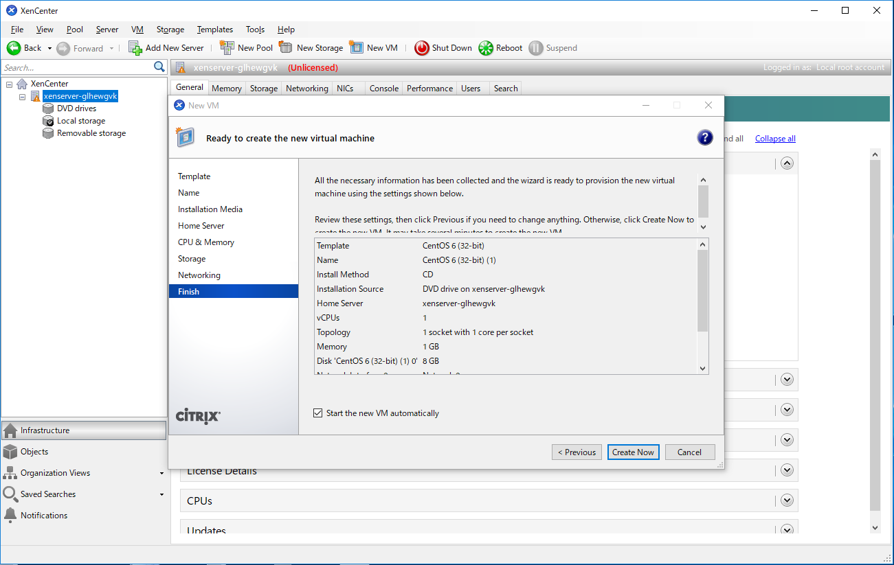Image resolution: width=894 pixels, height=565 pixels.
Task: Click the XenCenter home icon in tree
Action: 23,84
